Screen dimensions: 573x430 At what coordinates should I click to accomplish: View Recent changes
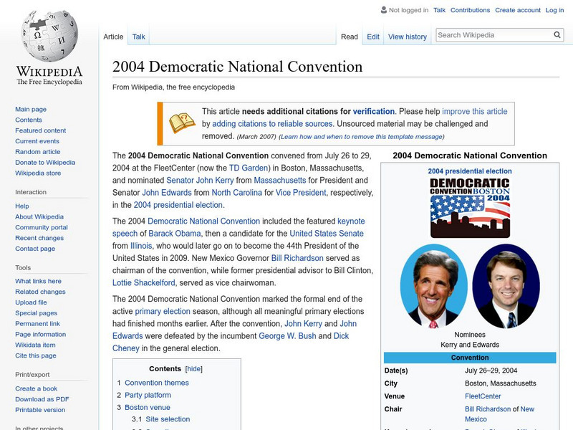coord(39,238)
